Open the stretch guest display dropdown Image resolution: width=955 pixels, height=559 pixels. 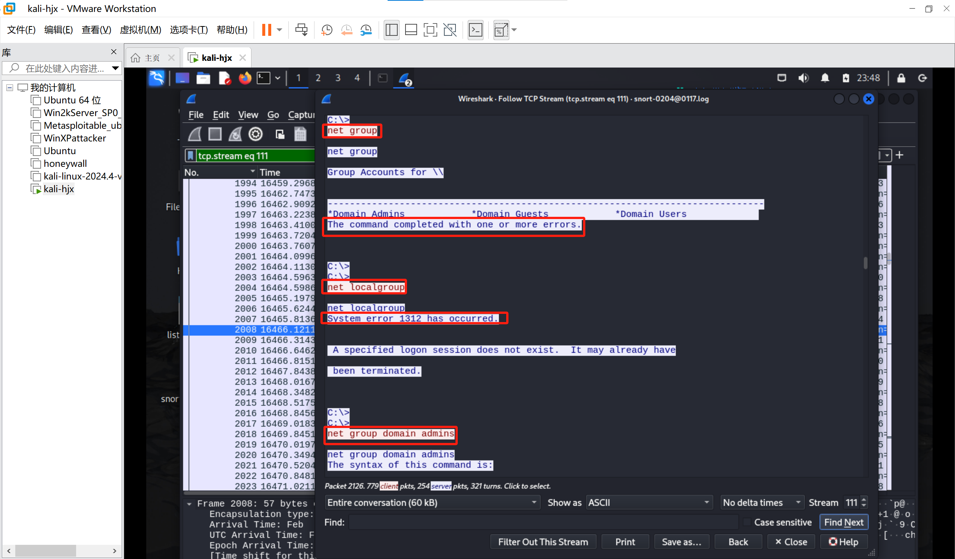(x=514, y=29)
